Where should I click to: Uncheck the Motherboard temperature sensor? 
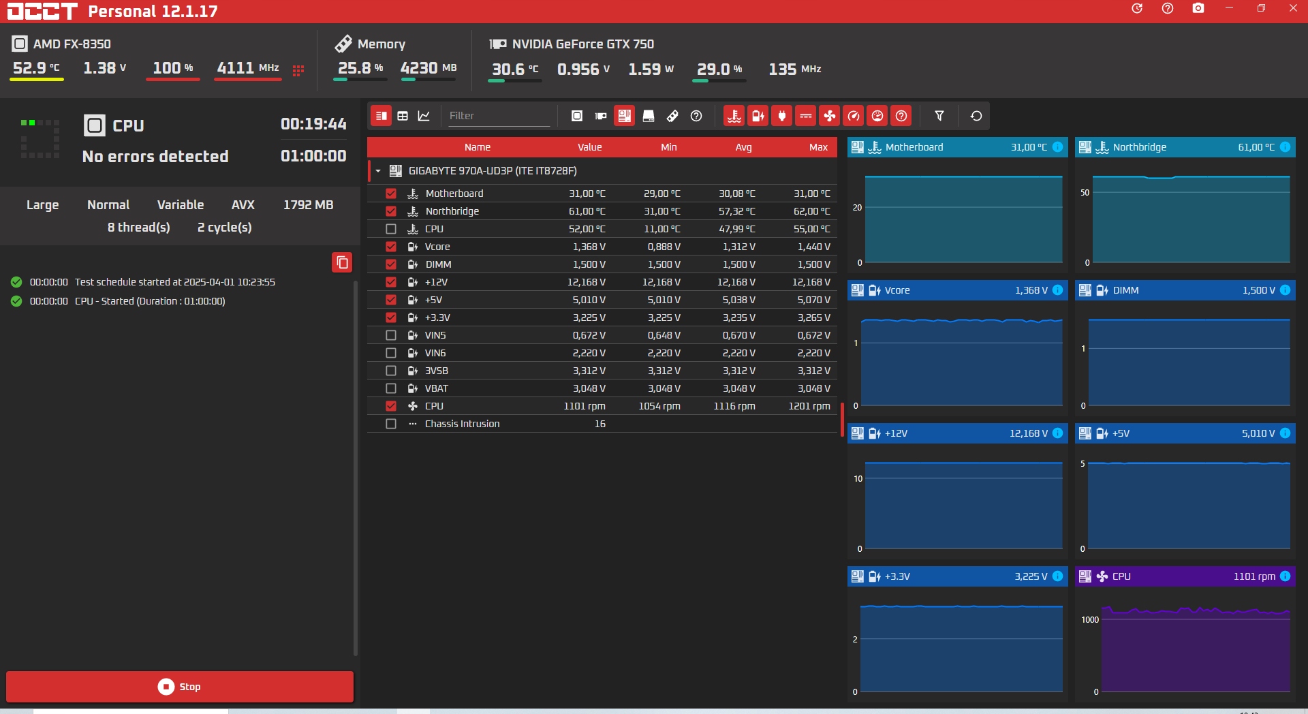pyautogui.click(x=391, y=193)
